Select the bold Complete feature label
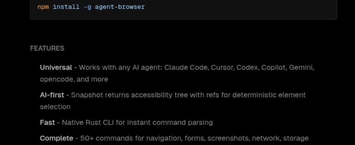The width and height of the screenshot is (355, 145). (57, 138)
